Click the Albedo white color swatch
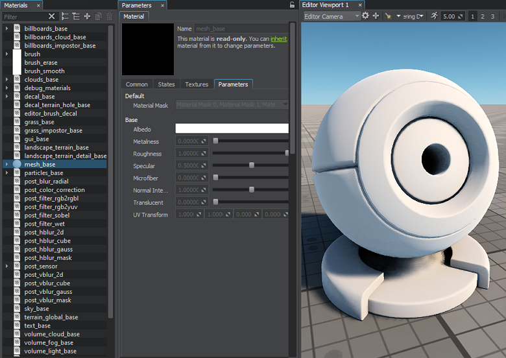This screenshot has width=506, height=358. point(232,129)
